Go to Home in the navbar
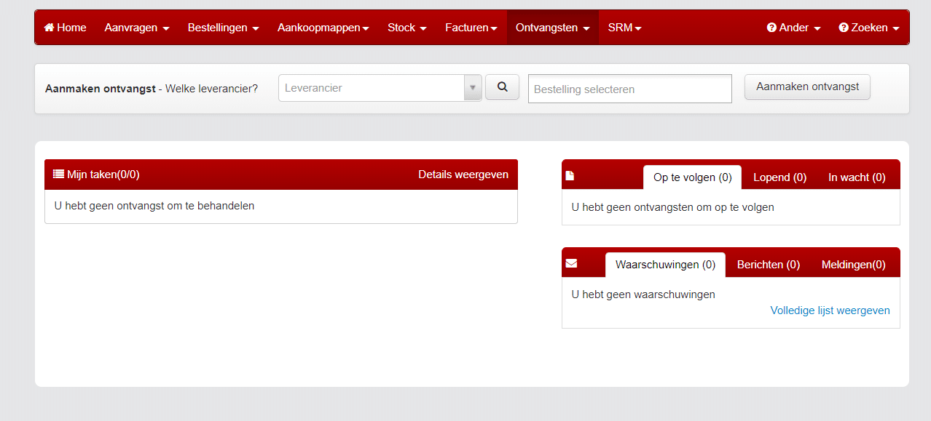 pyautogui.click(x=65, y=28)
